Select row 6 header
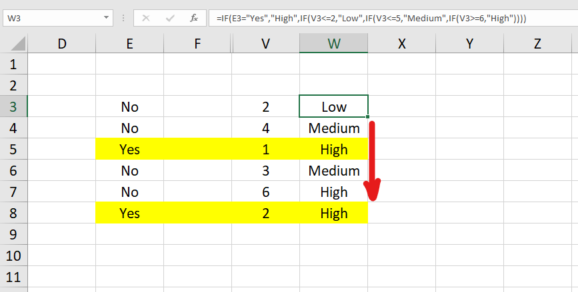 point(13,171)
